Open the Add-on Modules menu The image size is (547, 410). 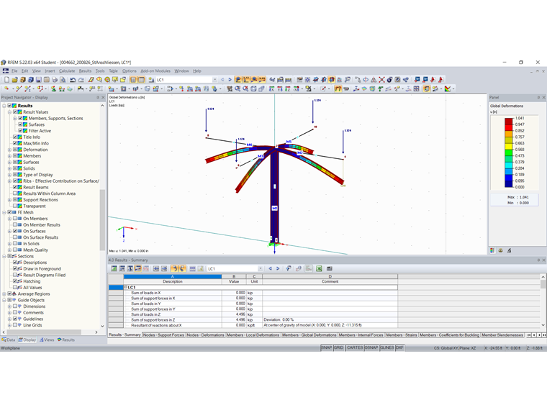tap(155, 70)
